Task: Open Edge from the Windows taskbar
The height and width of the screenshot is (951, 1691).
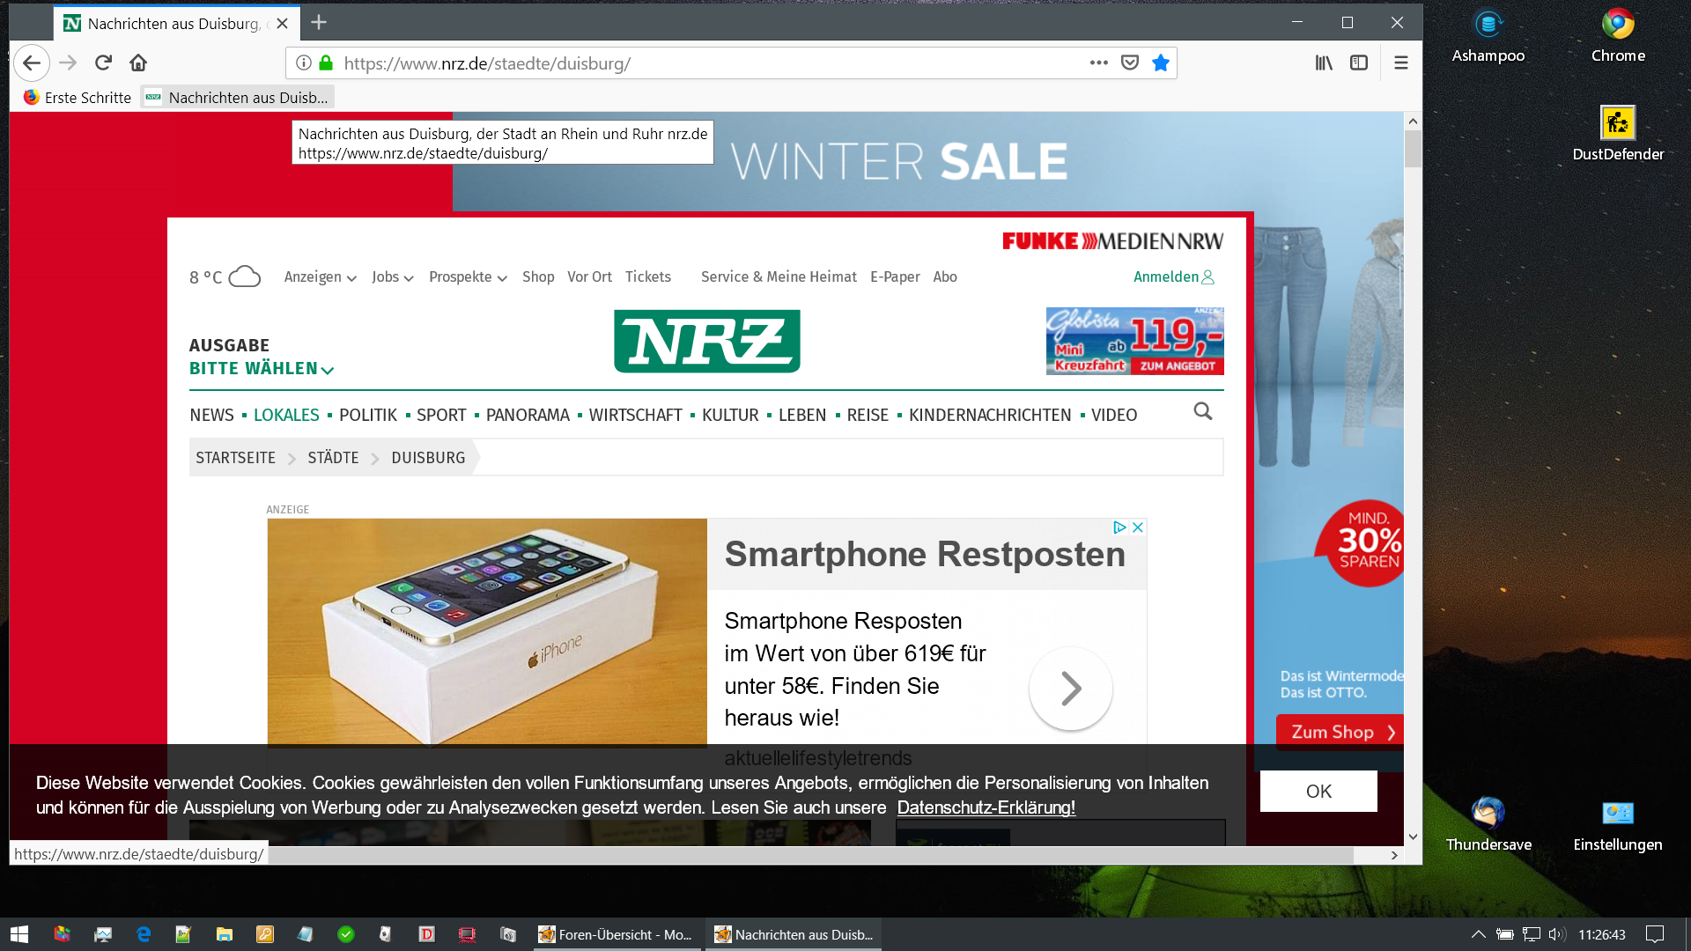Action: 144,934
